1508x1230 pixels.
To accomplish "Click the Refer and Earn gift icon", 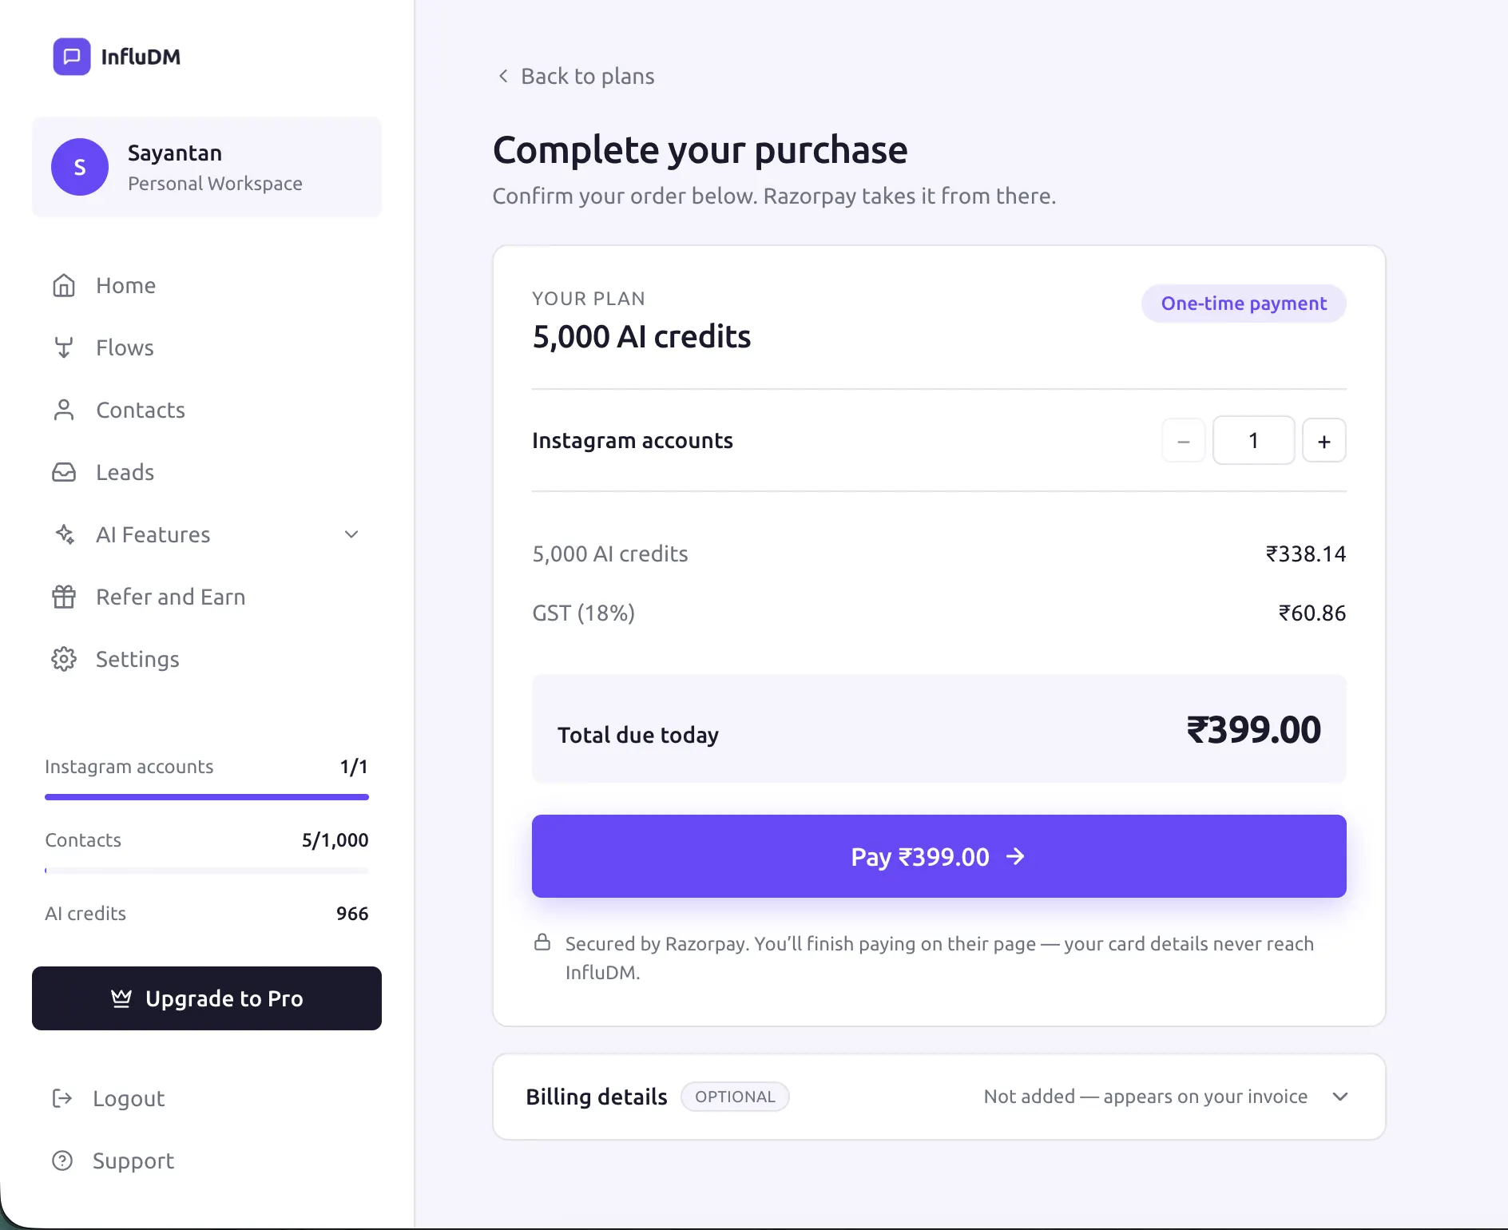I will tap(64, 597).
